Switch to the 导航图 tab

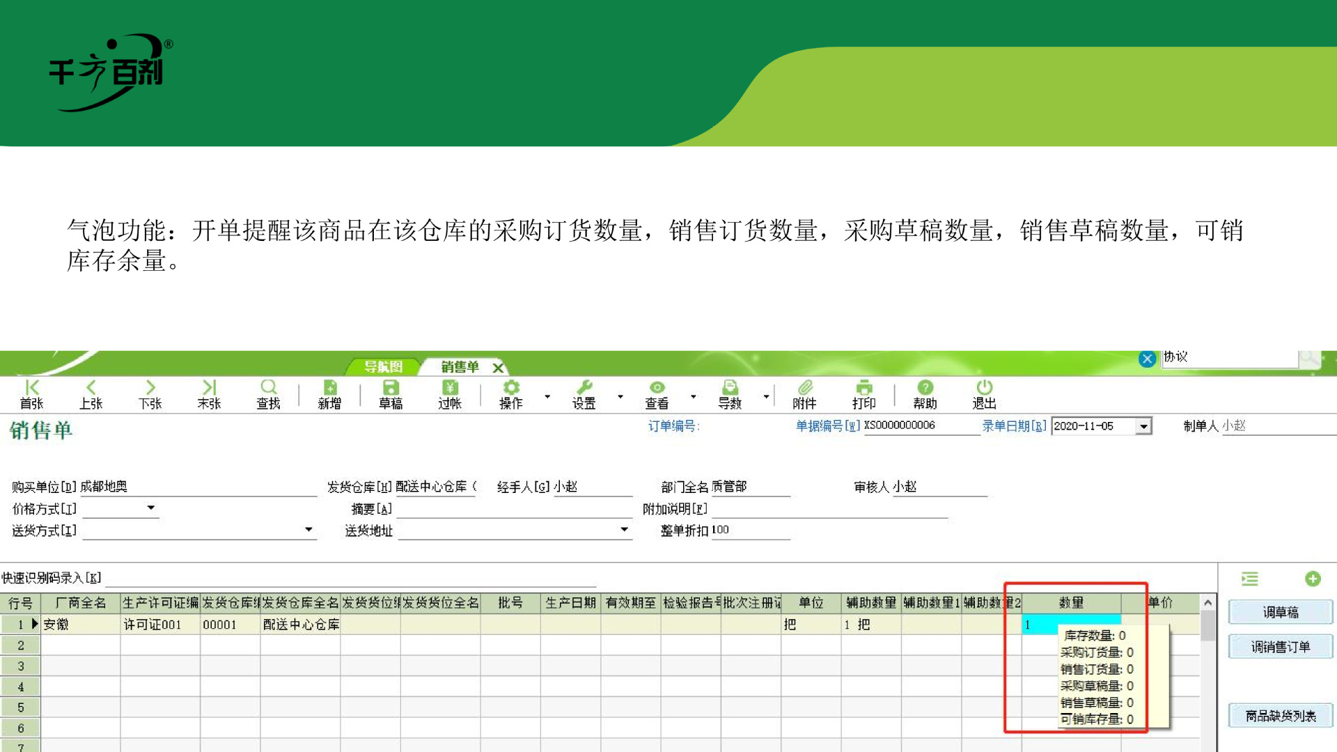[384, 366]
